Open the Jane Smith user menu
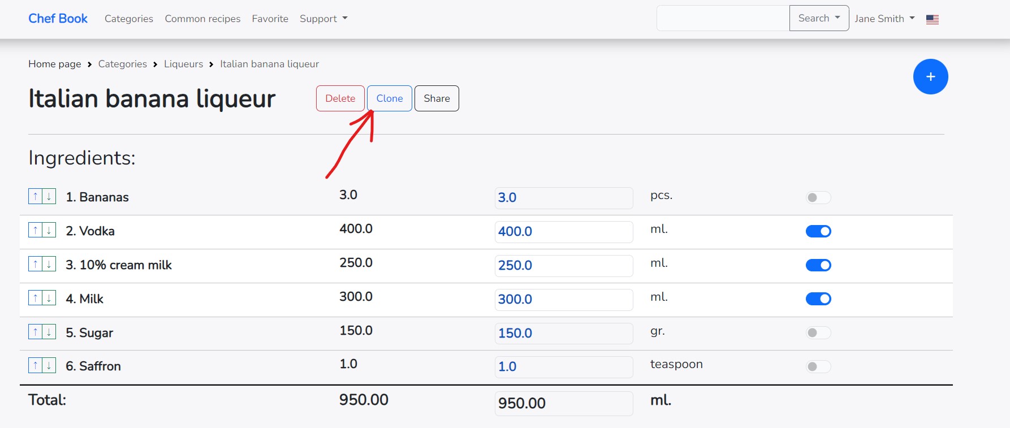Screen dimensions: 1010x428 [x=884, y=19]
